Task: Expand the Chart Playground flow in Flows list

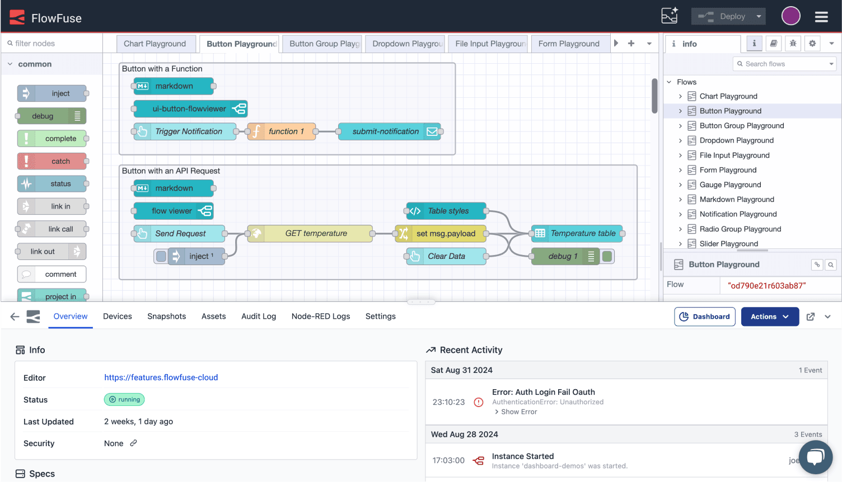Action: [681, 96]
